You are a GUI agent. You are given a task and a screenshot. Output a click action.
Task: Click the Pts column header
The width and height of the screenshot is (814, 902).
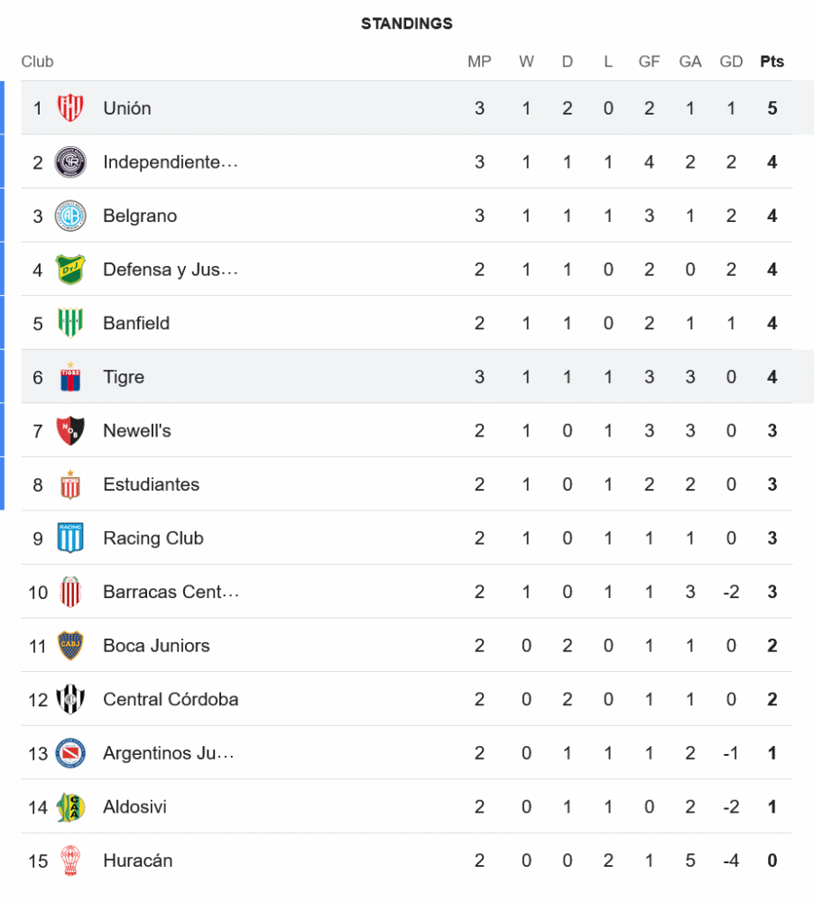(x=772, y=61)
